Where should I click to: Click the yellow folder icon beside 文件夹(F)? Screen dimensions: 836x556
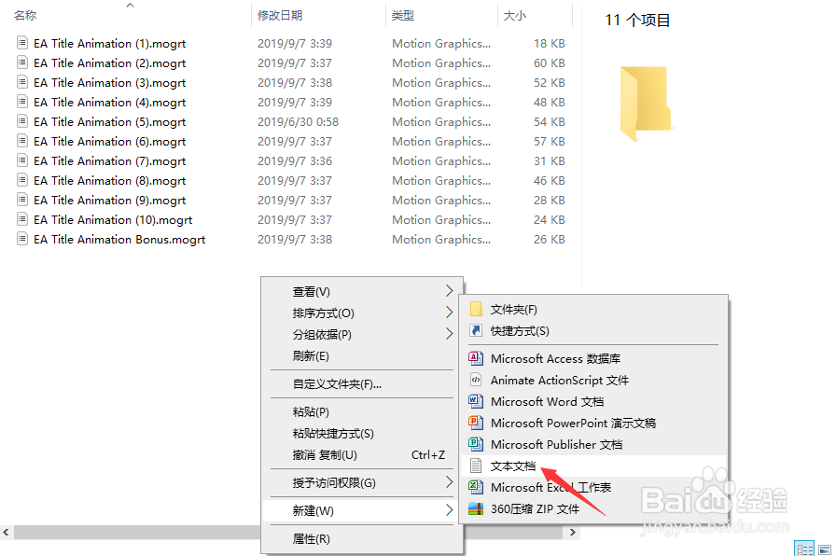point(476,309)
